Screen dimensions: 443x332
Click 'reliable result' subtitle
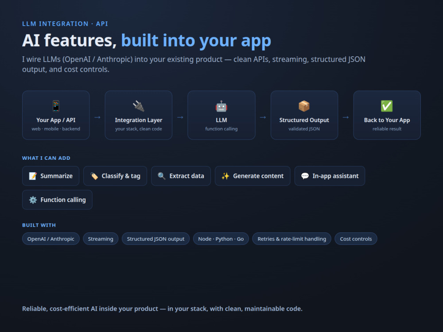387,129
